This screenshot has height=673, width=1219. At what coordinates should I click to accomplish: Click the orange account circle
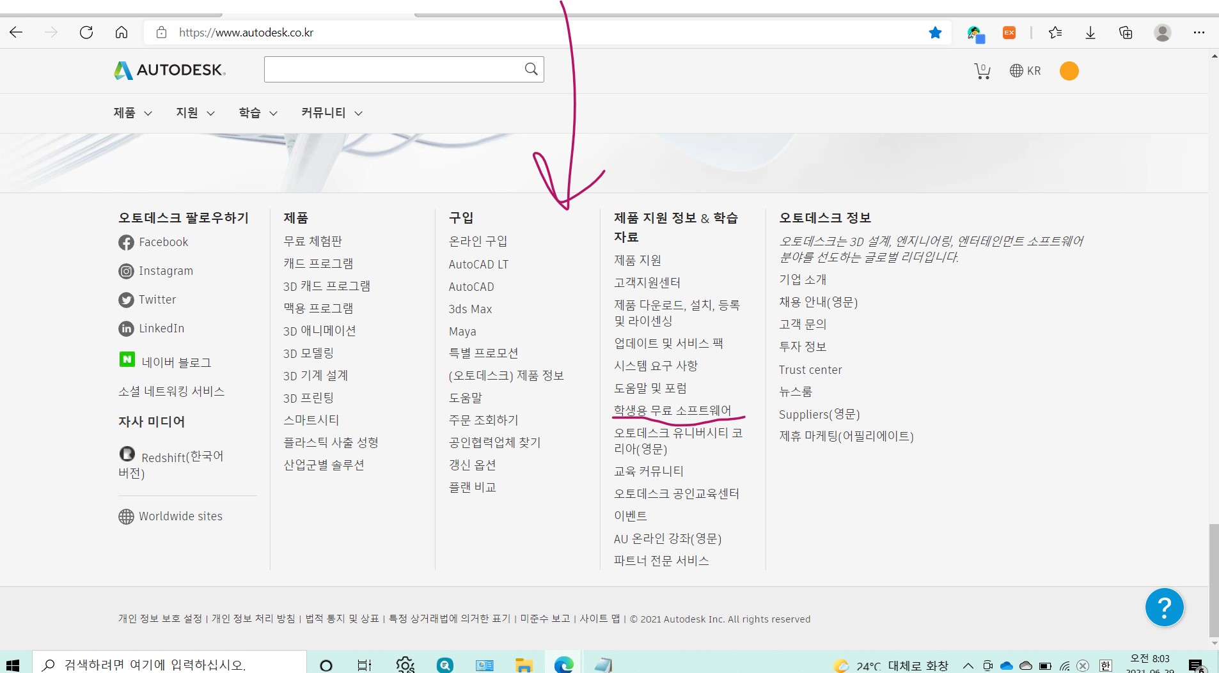click(1069, 71)
